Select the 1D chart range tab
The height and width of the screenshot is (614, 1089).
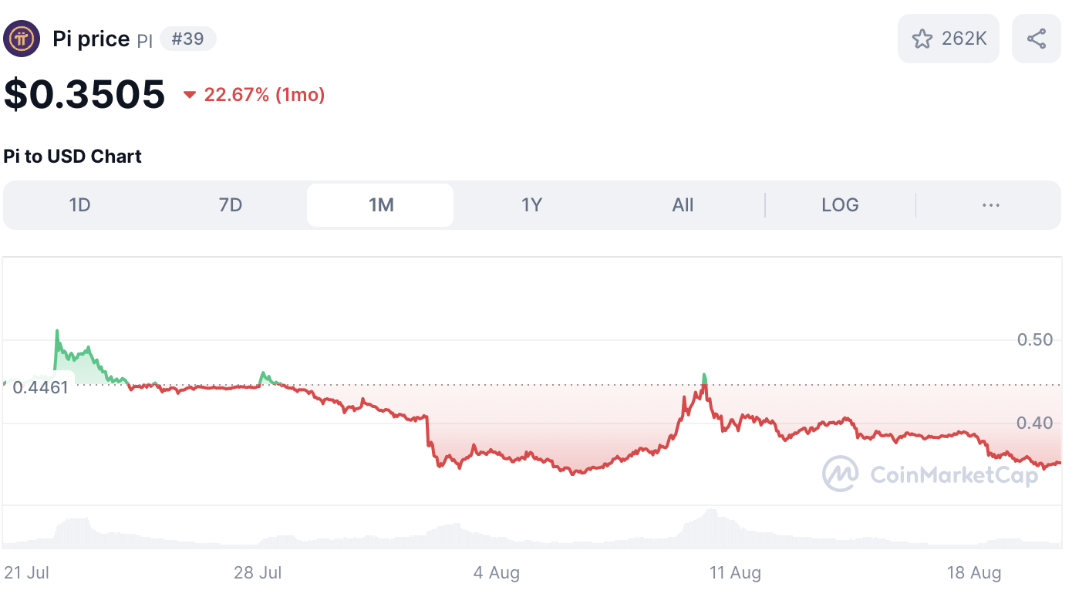[80, 205]
